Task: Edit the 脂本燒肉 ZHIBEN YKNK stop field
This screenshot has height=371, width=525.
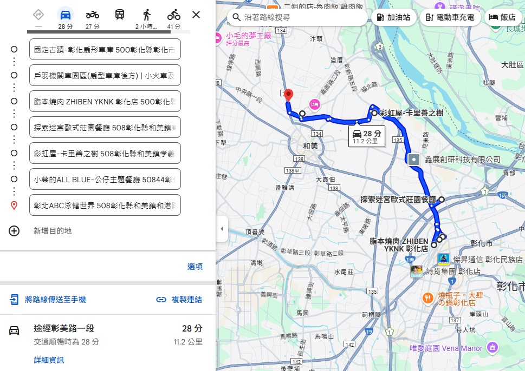Action: click(105, 101)
